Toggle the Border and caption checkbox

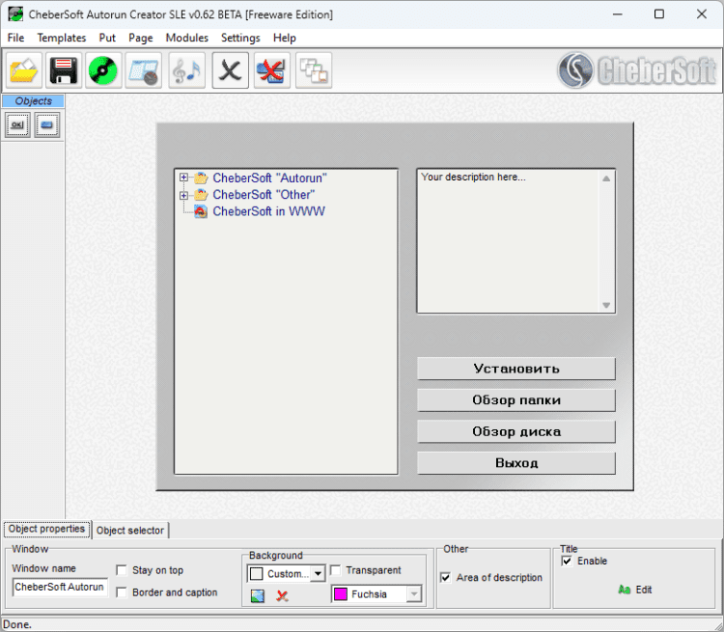click(x=122, y=592)
